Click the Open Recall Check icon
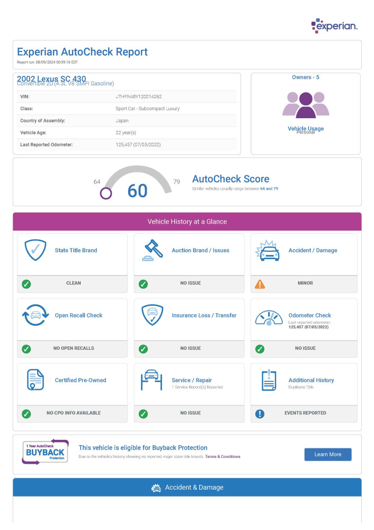The image size is (374, 530). [35, 316]
